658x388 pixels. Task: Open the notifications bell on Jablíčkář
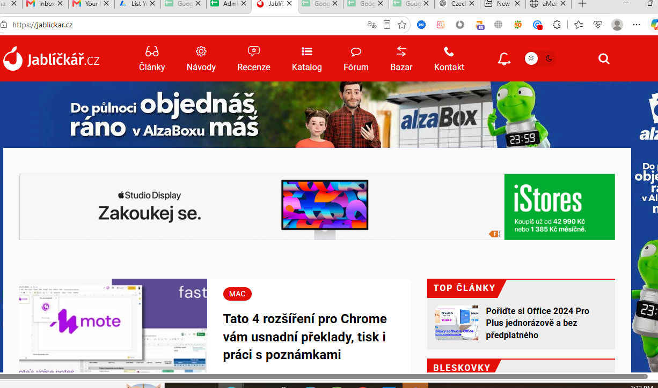pyautogui.click(x=504, y=59)
